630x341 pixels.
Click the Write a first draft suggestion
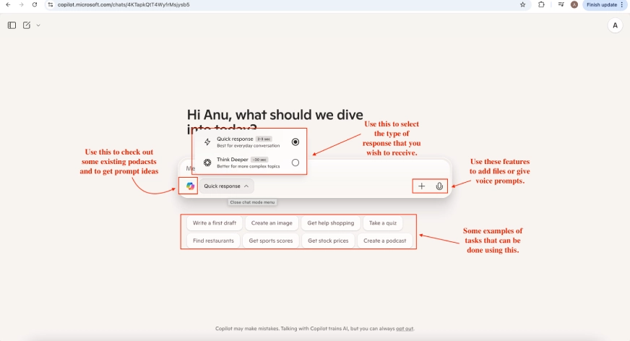pyautogui.click(x=215, y=223)
